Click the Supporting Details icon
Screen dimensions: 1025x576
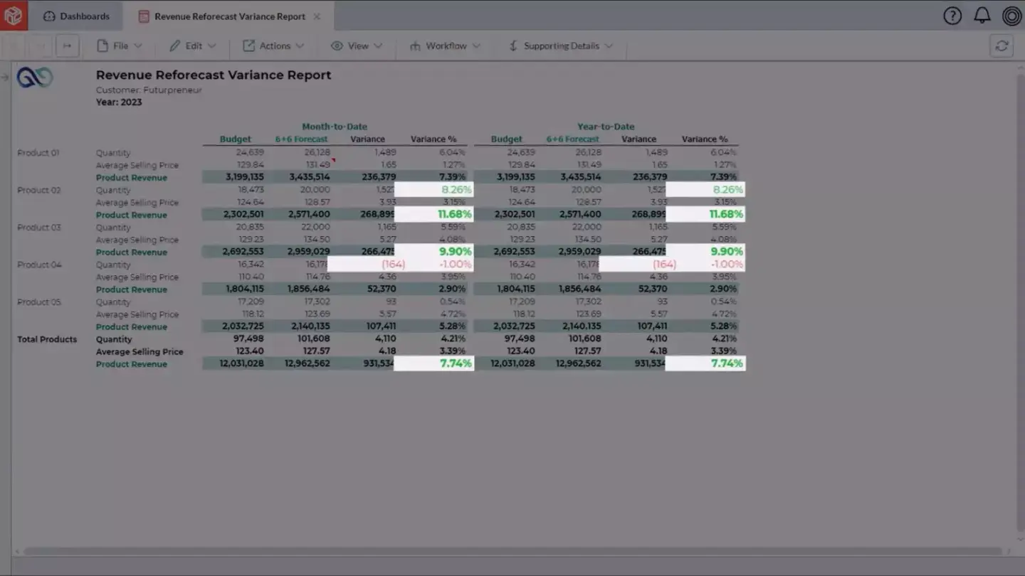pyautogui.click(x=513, y=46)
